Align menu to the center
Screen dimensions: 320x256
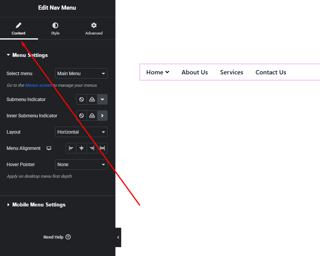point(82,148)
